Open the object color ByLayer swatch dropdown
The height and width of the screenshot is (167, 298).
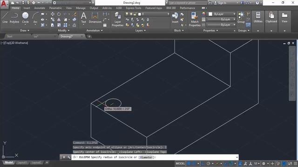coord(222,14)
